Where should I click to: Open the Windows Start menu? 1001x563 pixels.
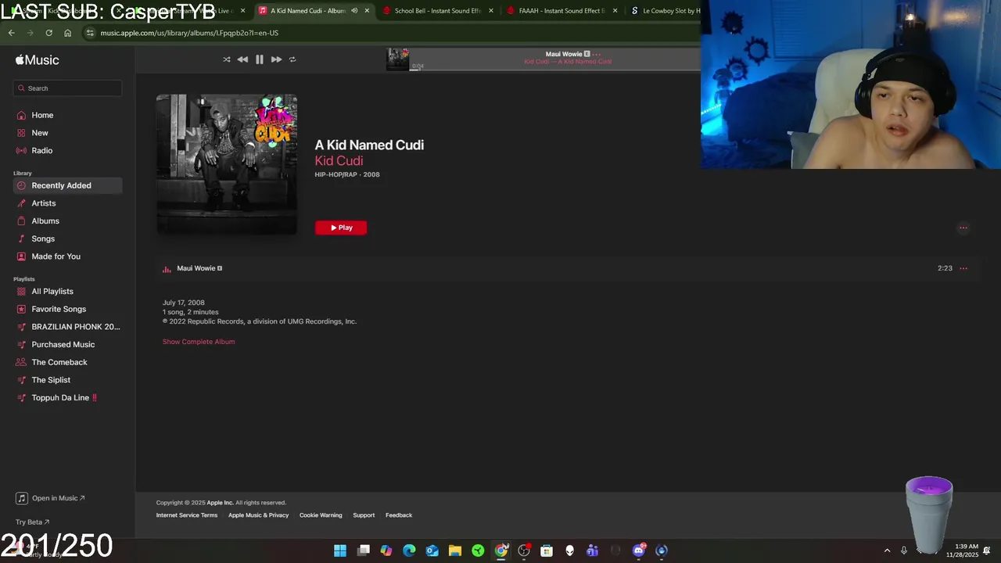tap(340, 550)
